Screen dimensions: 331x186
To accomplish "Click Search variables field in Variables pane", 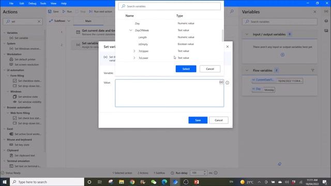I will pos(279,22).
